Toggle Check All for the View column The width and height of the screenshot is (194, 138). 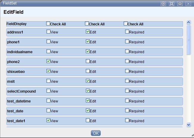click(x=48, y=24)
